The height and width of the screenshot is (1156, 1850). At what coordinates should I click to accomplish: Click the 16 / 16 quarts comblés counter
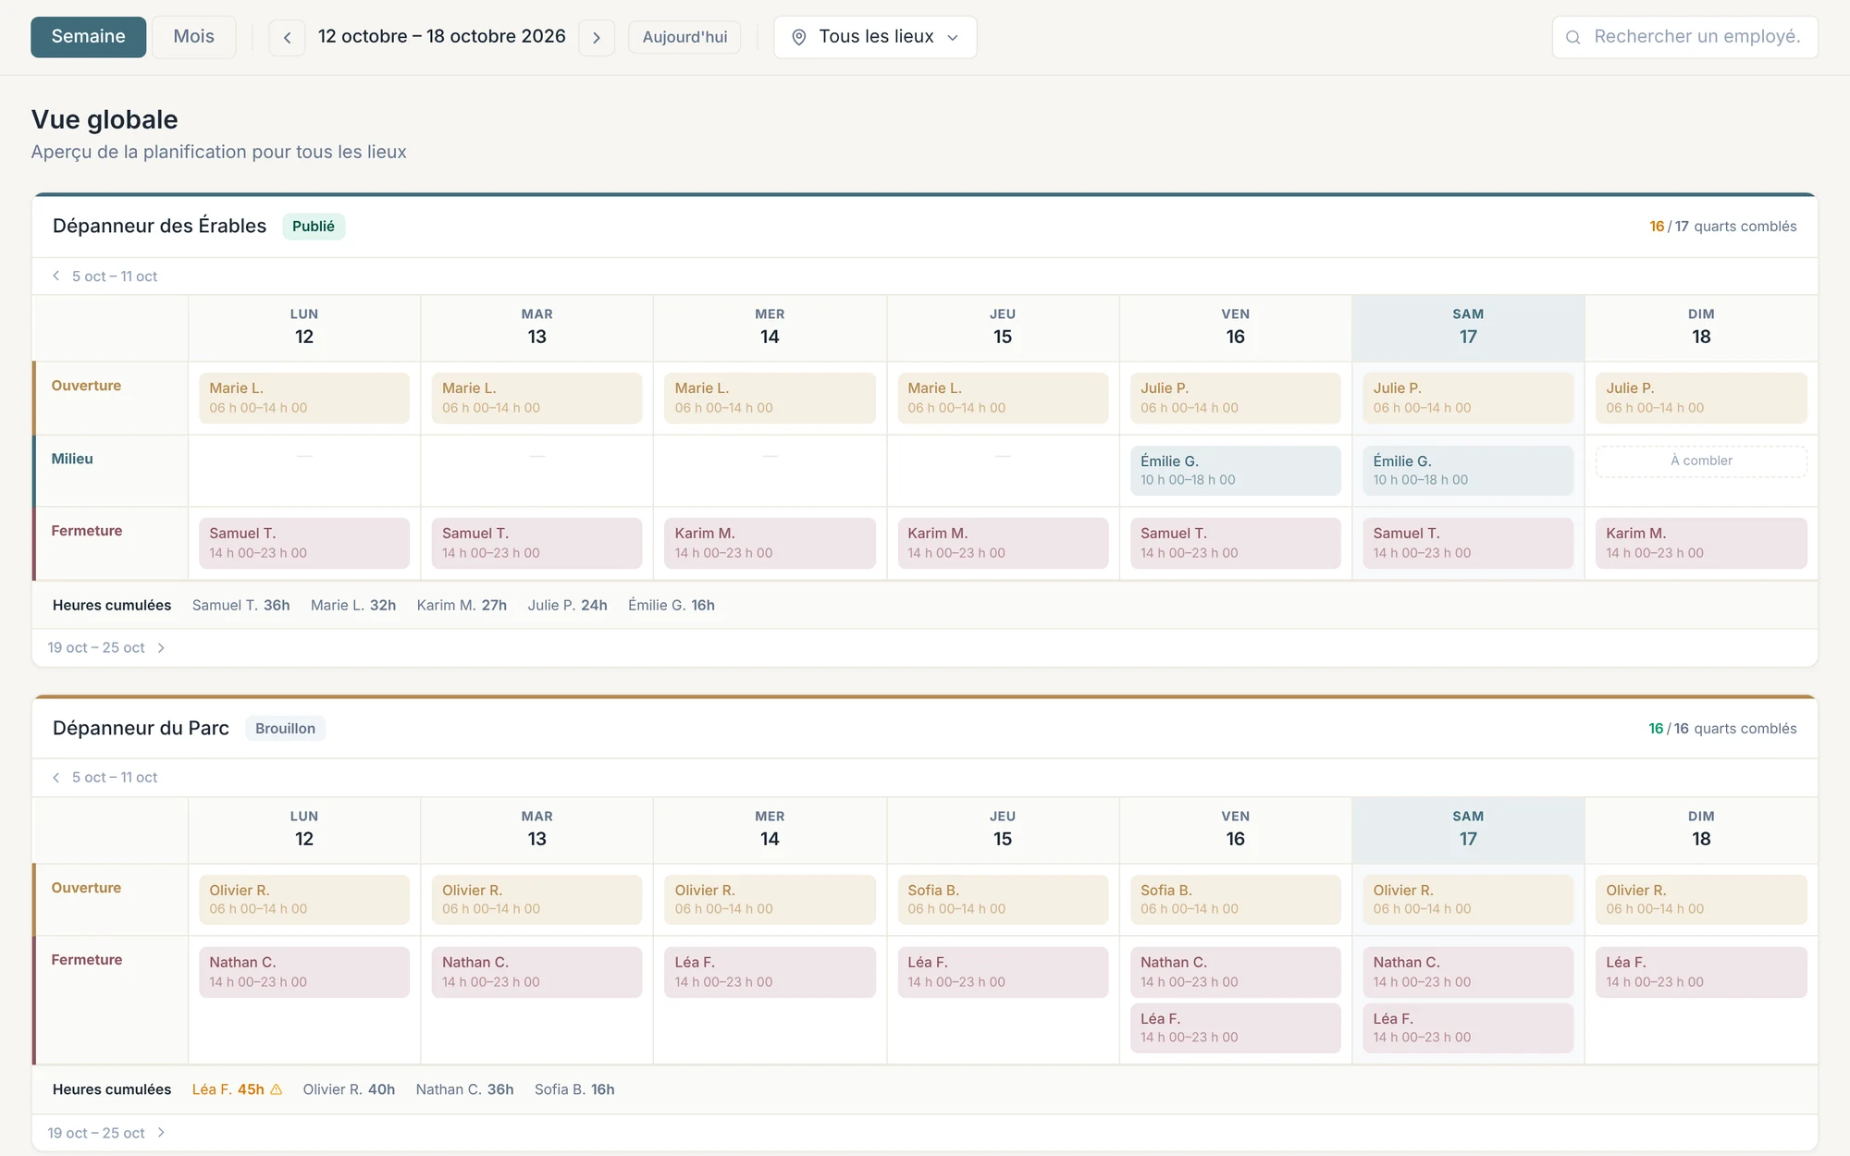(x=1722, y=729)
